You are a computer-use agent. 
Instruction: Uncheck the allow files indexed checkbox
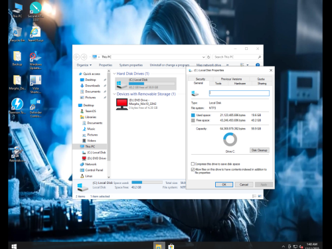(193, 169)
